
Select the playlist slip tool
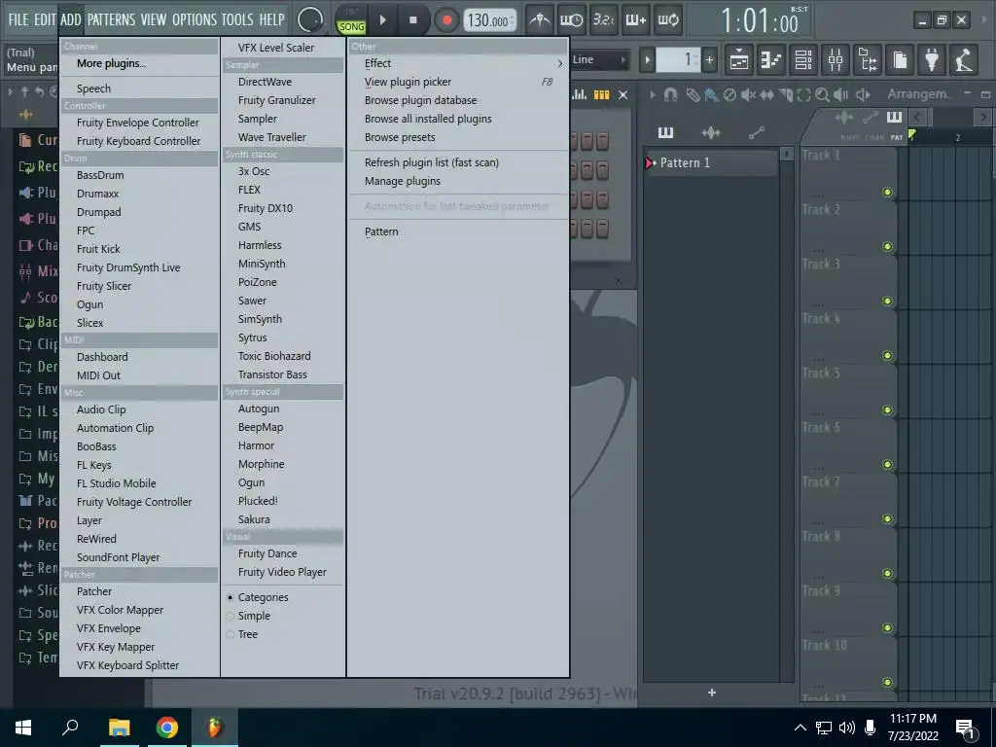(767, 94)
